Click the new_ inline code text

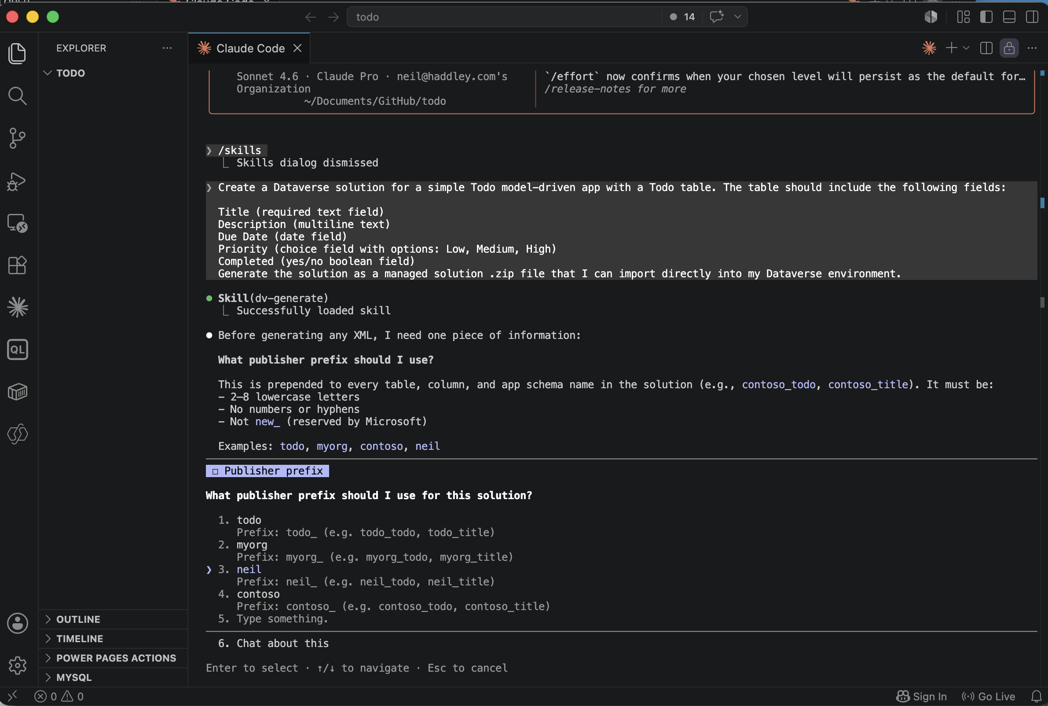tap(267, 421)
